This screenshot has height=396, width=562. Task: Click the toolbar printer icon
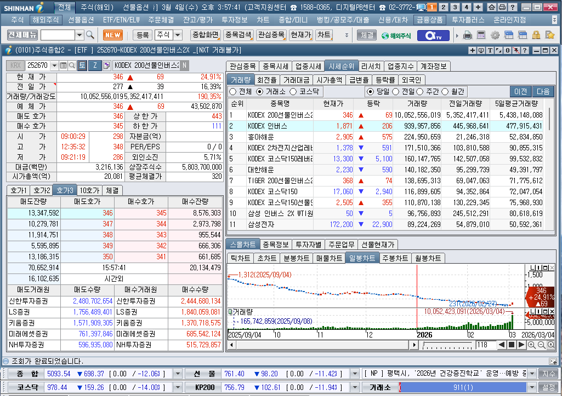tap(467, 35)
